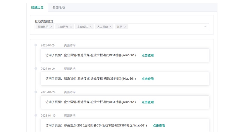The width and height of the screenshot is (249, 132).
Task: Remove the 主动行为 filter tag
Action: [71, 27]
